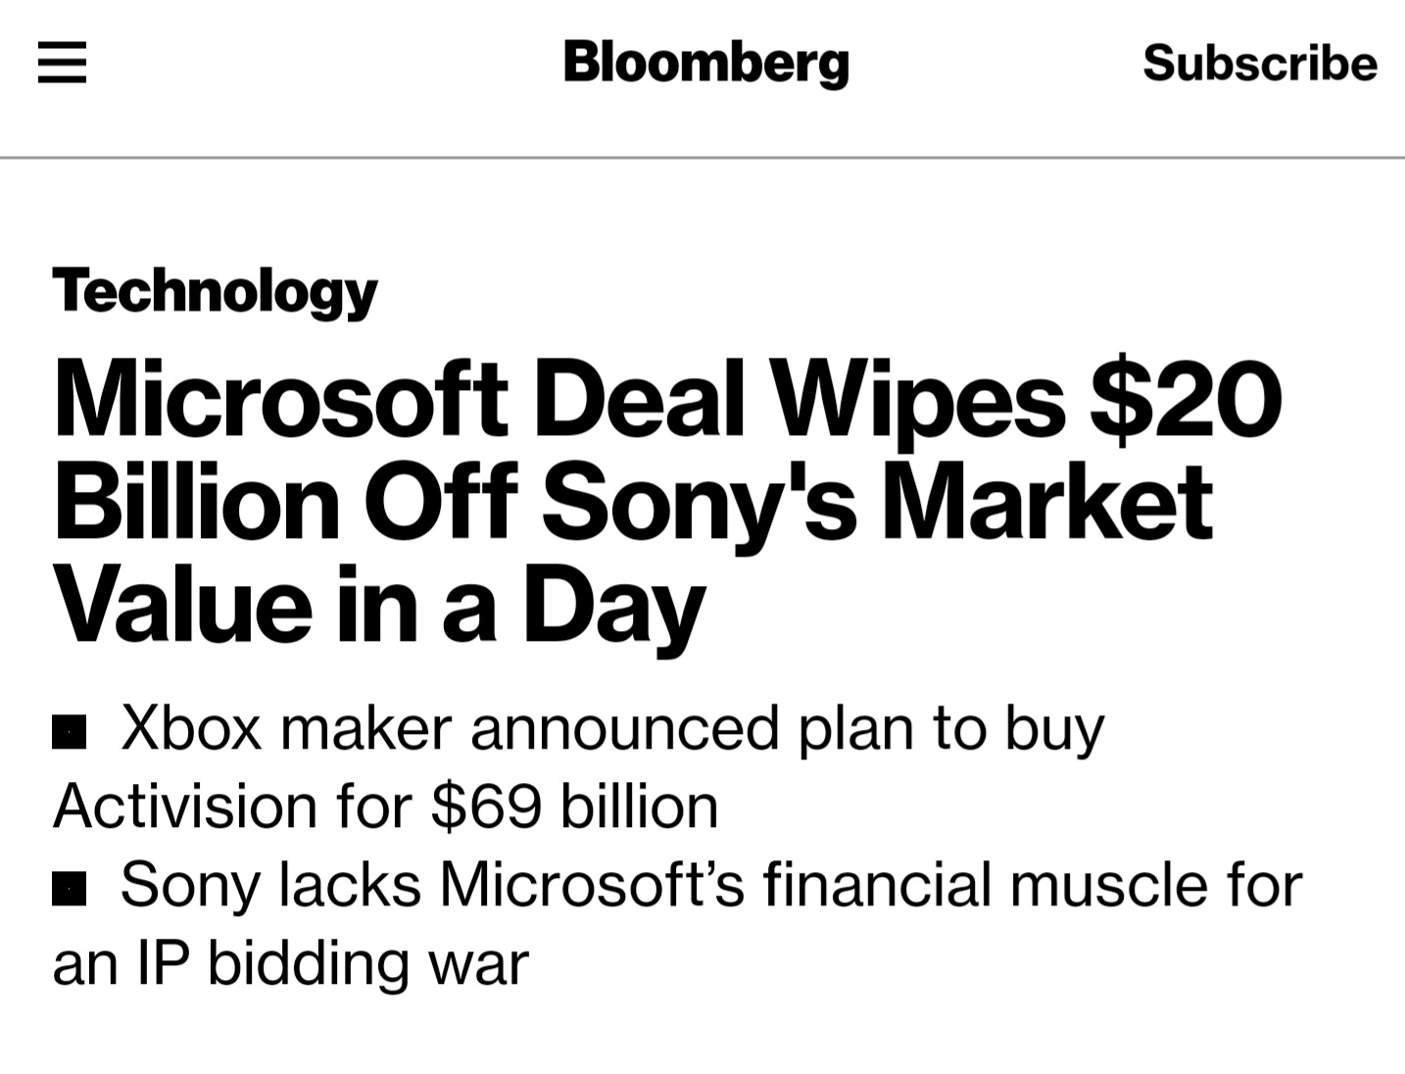Click the word Activision in summary
The image size is (1405, 1074).
(185, 806)
